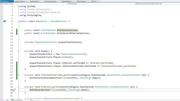Click MonoBehaviour base class on line 6

(x=59, y=21)
